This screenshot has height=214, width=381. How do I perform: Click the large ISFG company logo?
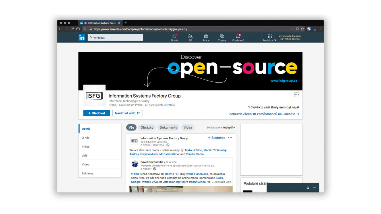point(94,96)
